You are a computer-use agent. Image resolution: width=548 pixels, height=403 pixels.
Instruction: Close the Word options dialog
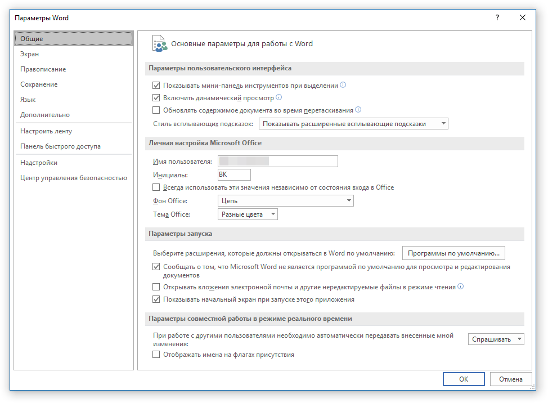[x=523, y=18]
